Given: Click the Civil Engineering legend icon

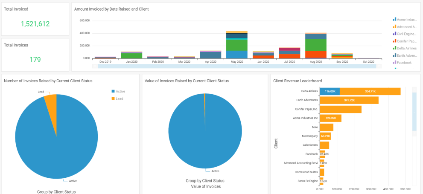Looking at the screenshot, I should 394,34.
